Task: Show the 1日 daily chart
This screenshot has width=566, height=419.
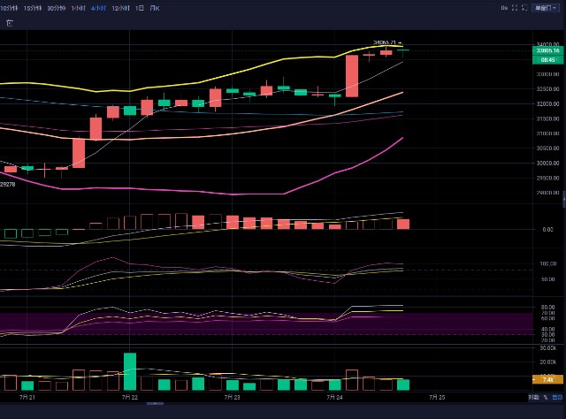Action: tap(140, 8)
